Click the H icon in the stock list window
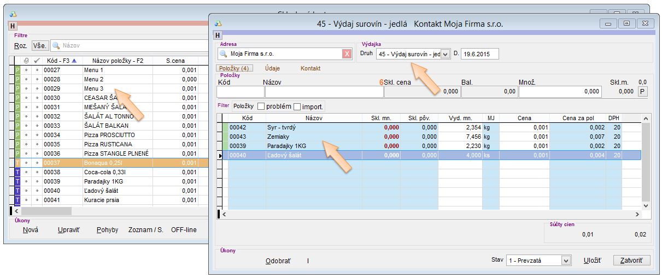The height and width of the screenshot is (278, 662). click(13, 26)
